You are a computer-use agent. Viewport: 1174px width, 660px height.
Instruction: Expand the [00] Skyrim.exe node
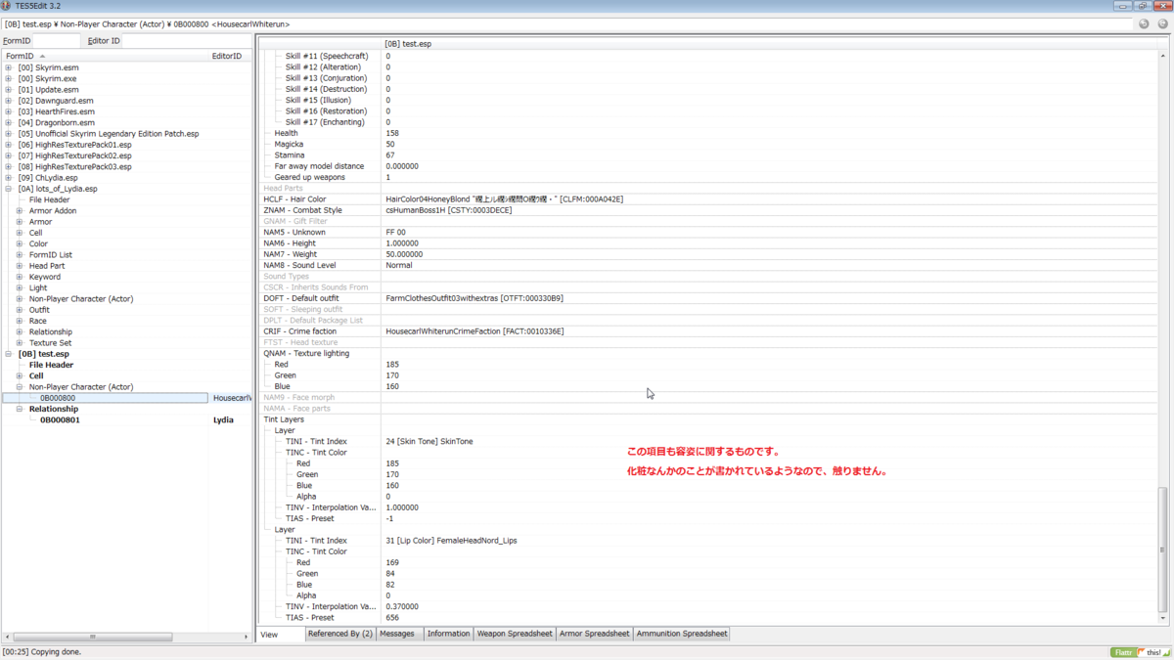coord(9,78)
